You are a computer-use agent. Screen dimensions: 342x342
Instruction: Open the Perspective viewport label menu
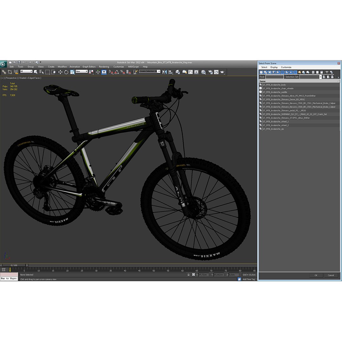(11, 78)
